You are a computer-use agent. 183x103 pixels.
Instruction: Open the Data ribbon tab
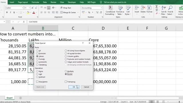(45, 2)
